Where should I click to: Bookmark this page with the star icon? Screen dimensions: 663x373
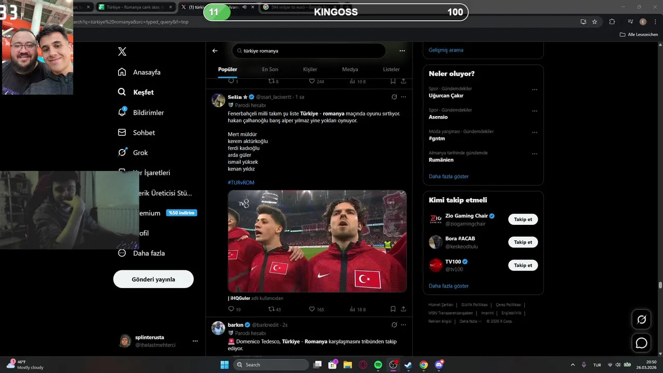(x=595, y=22)
